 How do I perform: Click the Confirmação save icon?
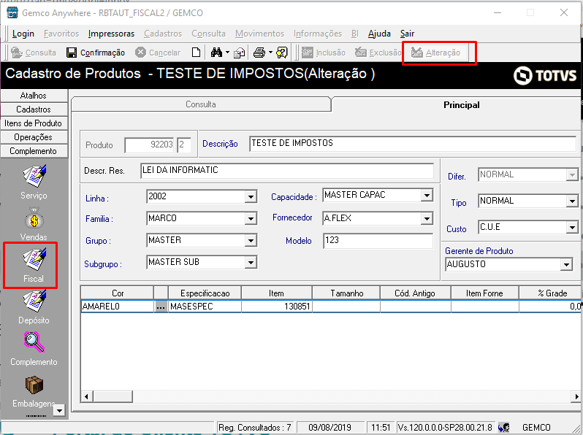pos(72,53)
